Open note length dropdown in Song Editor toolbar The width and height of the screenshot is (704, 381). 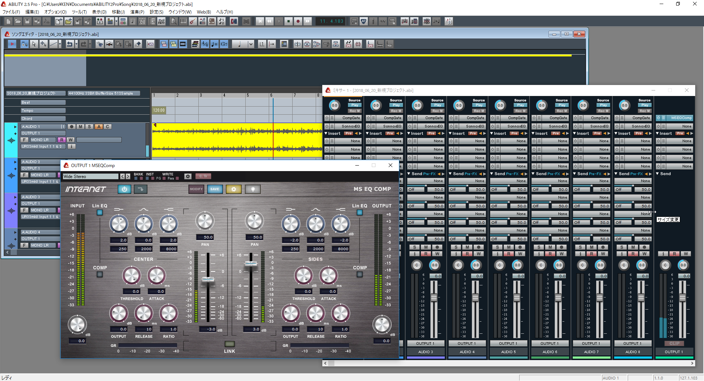pos(251,44)
